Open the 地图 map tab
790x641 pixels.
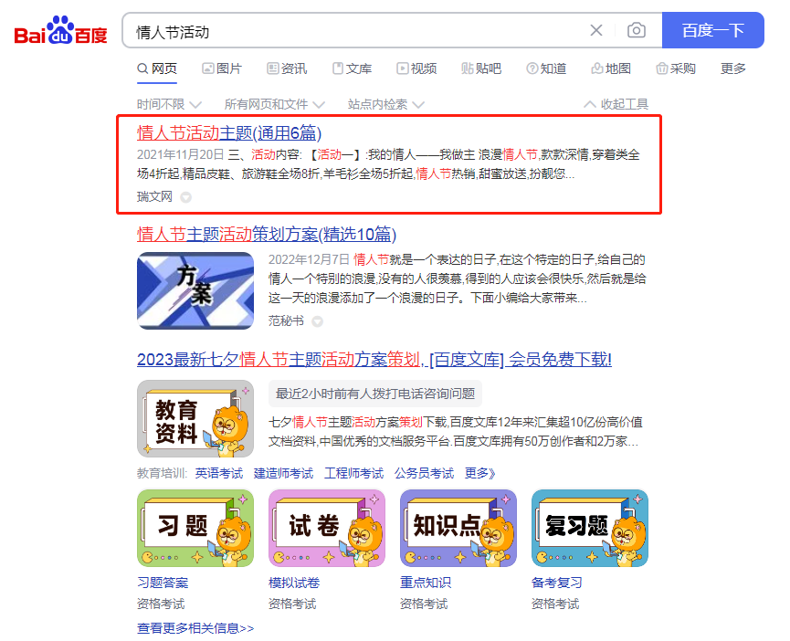(611, 68)
